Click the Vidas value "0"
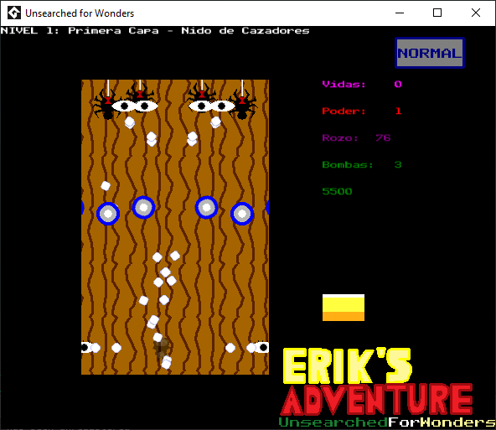 398,84
